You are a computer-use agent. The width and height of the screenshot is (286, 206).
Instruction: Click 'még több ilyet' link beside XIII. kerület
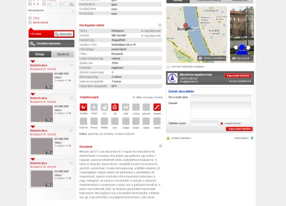151,35
